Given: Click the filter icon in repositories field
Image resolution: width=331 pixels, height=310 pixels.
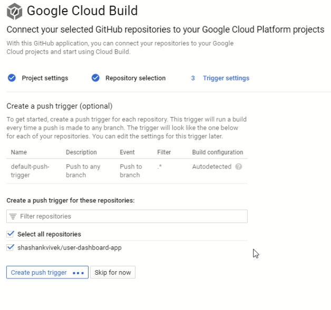Looking at the screenshot, I should coord(13,216).
